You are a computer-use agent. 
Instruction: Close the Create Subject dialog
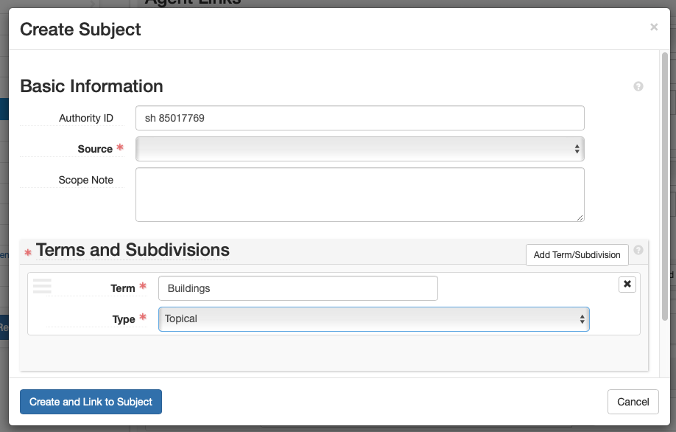pyautogui.click(x=653, y=27)
